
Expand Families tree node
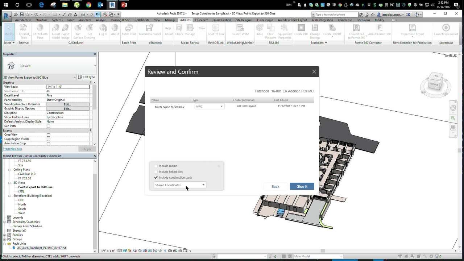point(5,235)
